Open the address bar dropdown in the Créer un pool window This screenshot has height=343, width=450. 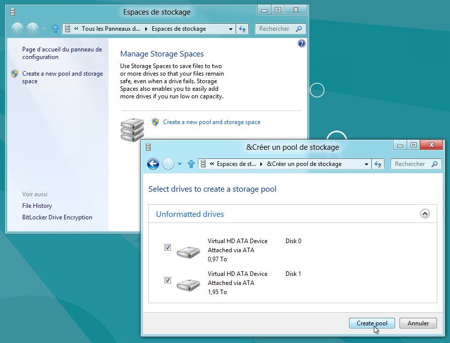tap(367, 164)
